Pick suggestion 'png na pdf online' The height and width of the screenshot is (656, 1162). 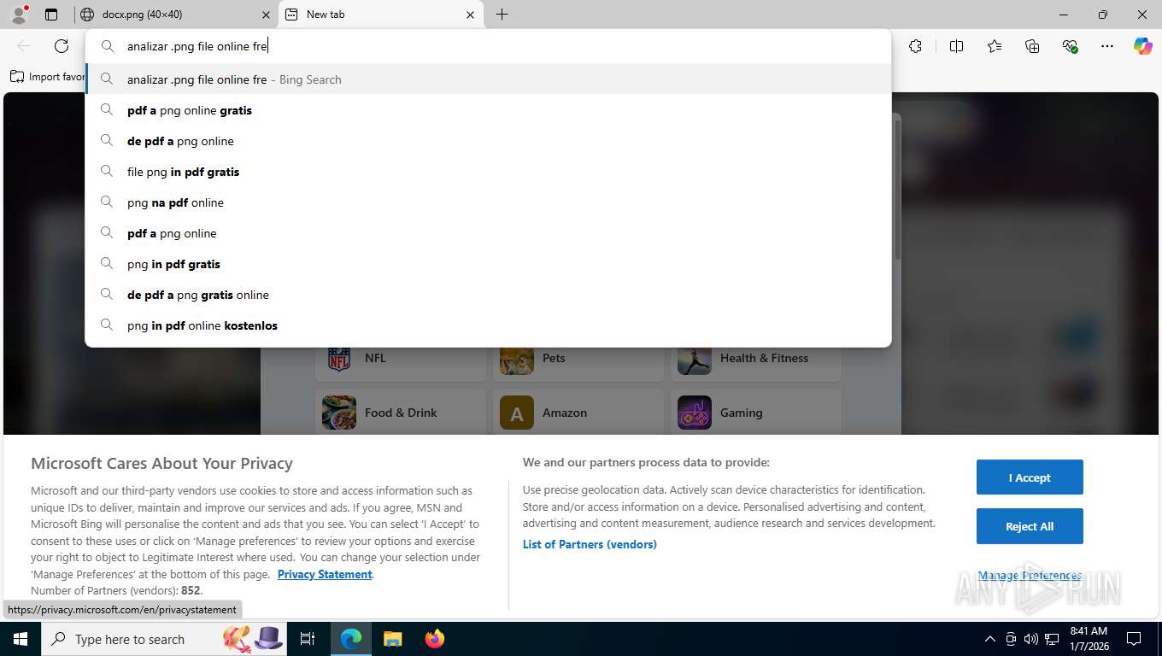[489, 202]
